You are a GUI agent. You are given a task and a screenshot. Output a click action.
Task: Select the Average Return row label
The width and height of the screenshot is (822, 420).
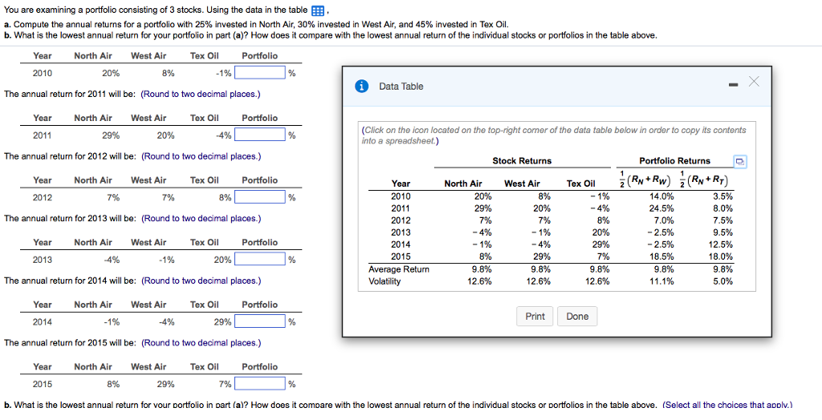[398, 269]
